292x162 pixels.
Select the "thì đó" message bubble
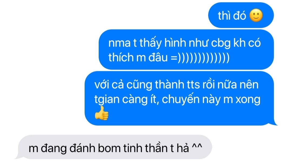click(x=241, y=15)
